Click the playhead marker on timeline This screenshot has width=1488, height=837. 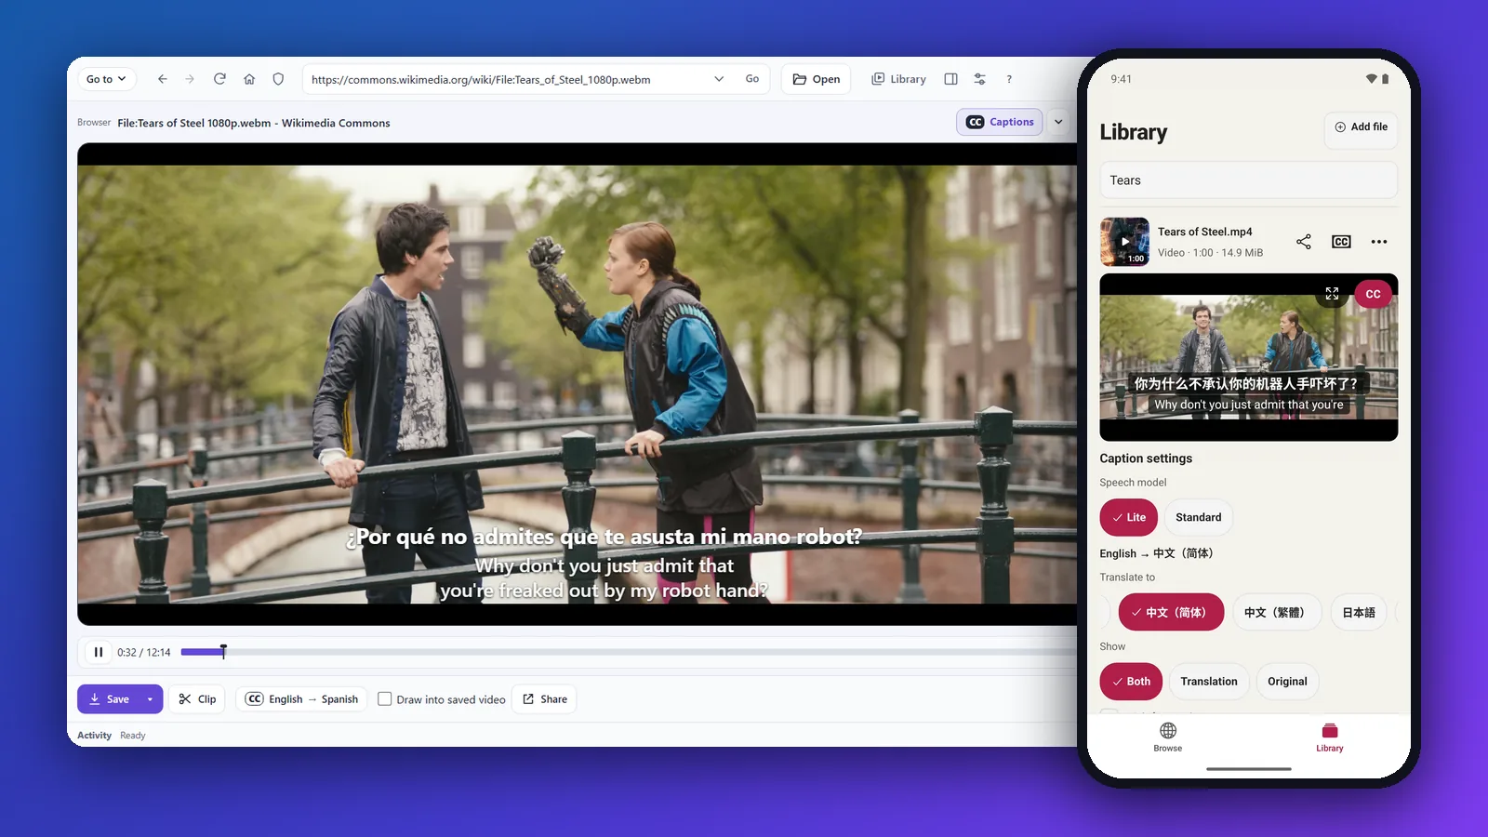pyautogui.click(x=223, y=652)
